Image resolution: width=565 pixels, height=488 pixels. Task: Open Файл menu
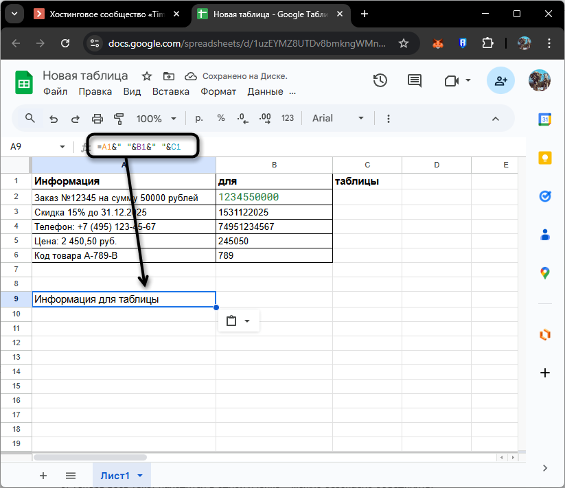point(55,91)
